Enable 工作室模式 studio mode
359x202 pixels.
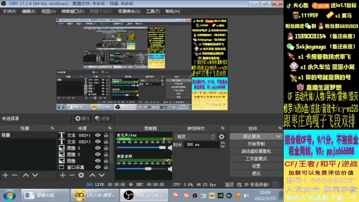pos(256,159)
